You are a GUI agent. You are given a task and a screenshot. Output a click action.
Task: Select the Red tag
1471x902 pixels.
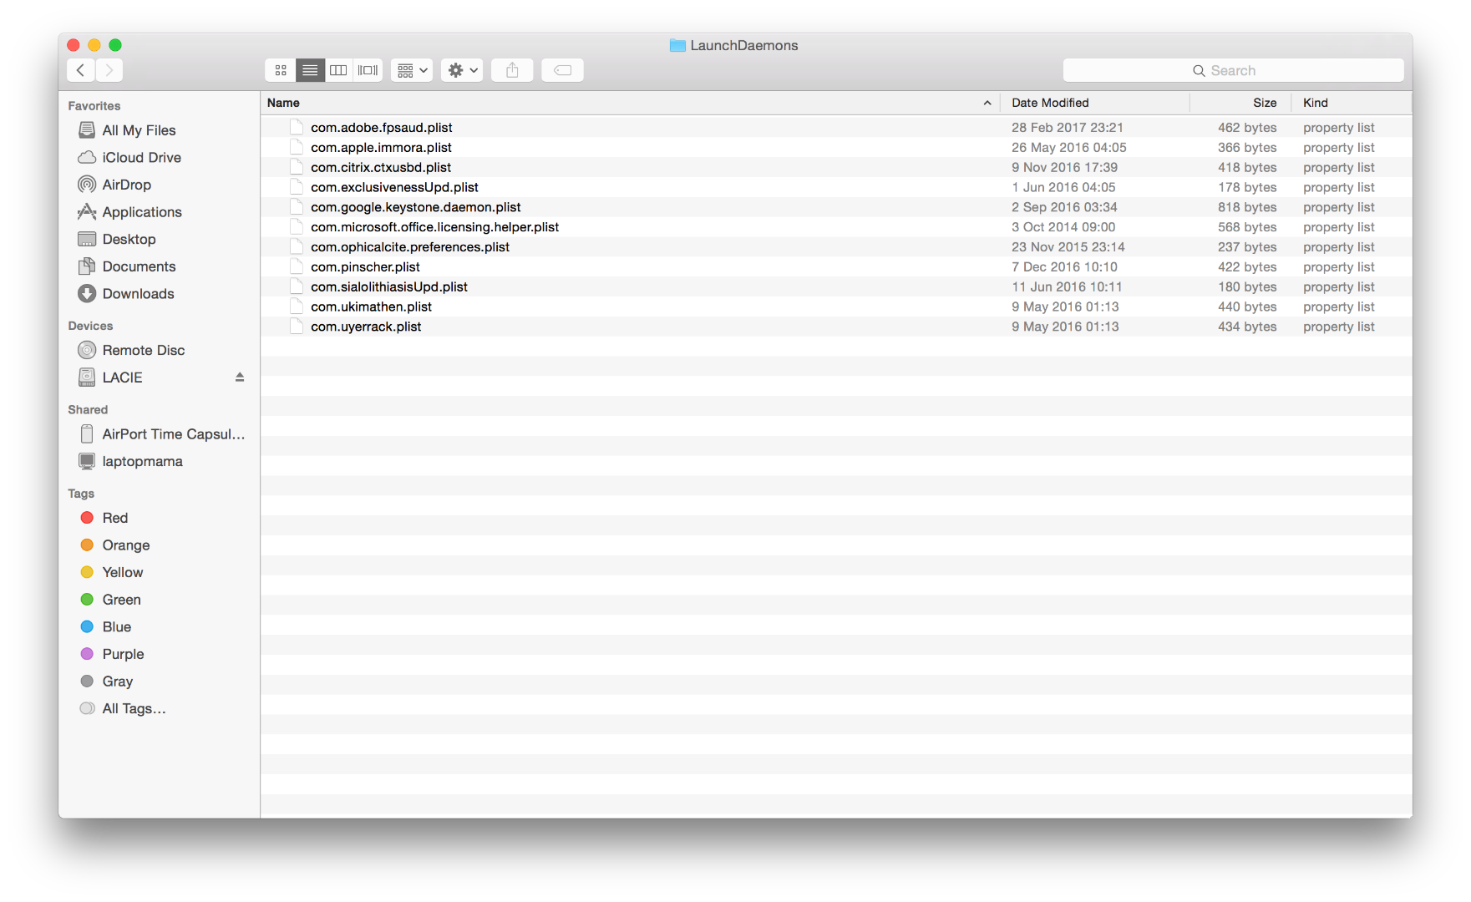click(x=116, y=518)
